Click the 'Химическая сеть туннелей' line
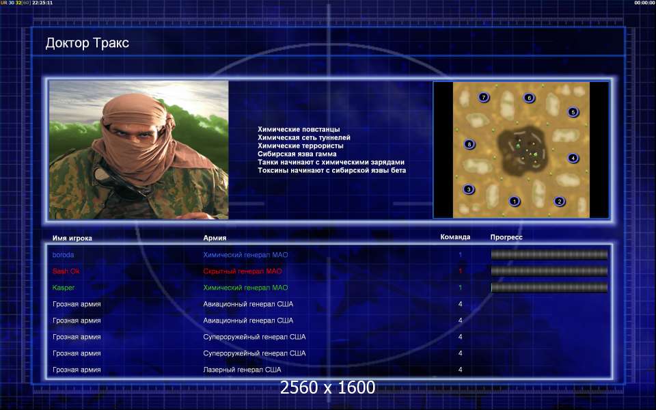The width and height of the screenshot is (656, 410). point(304,137)
